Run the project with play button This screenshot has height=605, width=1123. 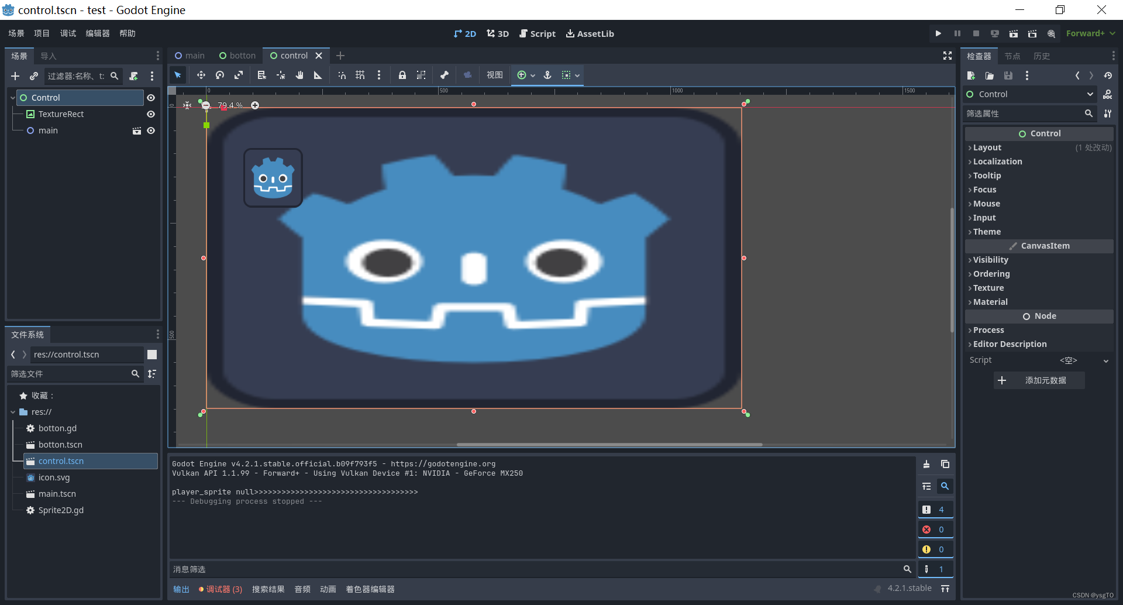click(x=938, y=33)
